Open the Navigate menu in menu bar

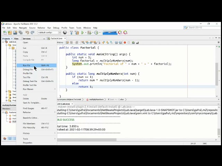tap(23, 28)
